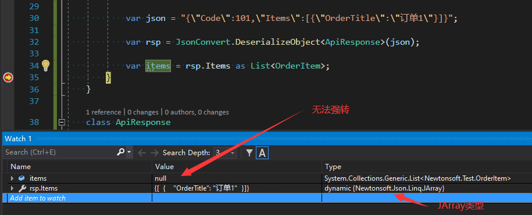Click line number 30 in the gutter
The height and width of the screenshot is (215, 532).
[x=34, y=19]
